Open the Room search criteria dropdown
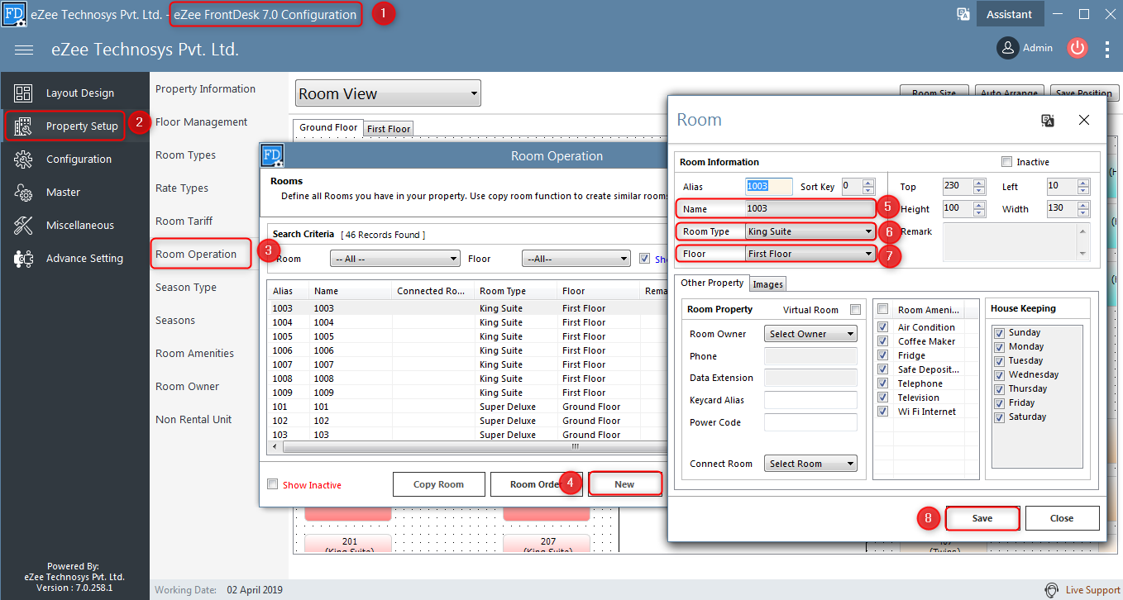This screenshot has width=1123, height=600. pyautogui.click(x=394, y=259)
